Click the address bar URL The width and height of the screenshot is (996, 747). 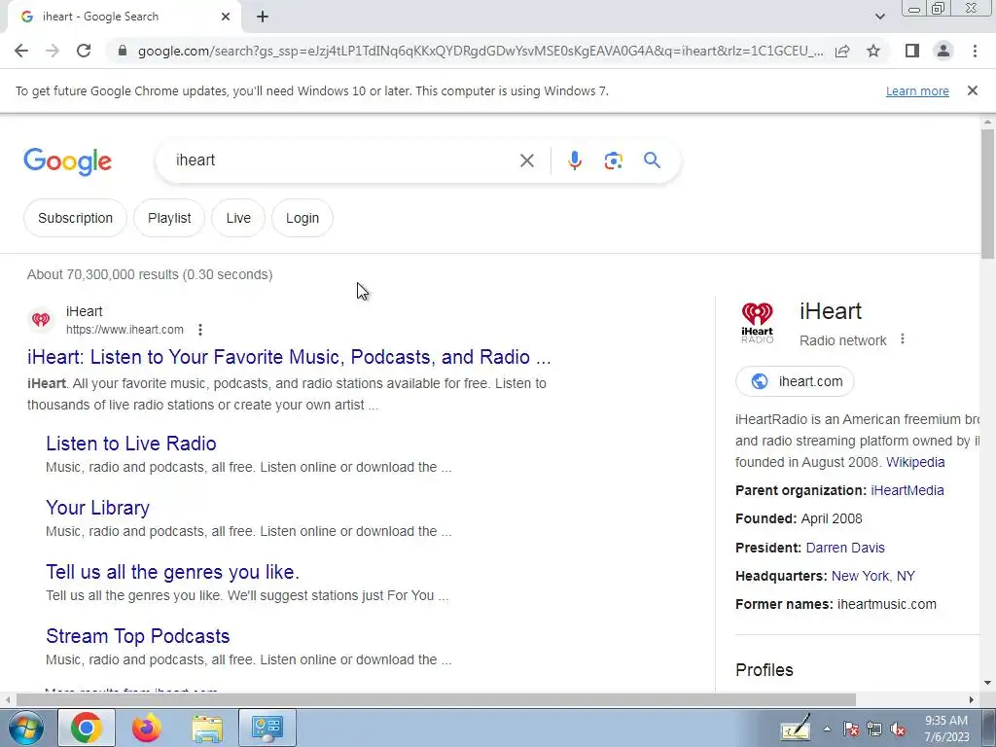click(x=480, y=51)
